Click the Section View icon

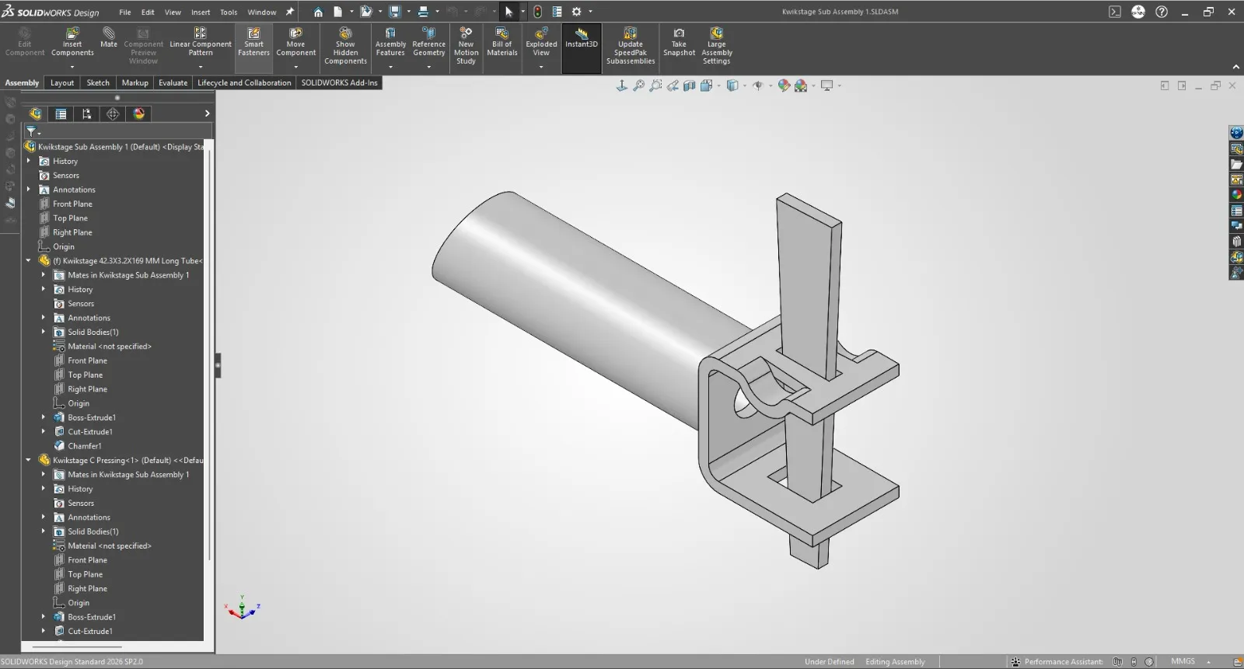pos(689,85)
